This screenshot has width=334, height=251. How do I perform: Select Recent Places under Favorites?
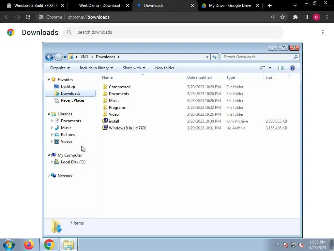tap(72, 100)
